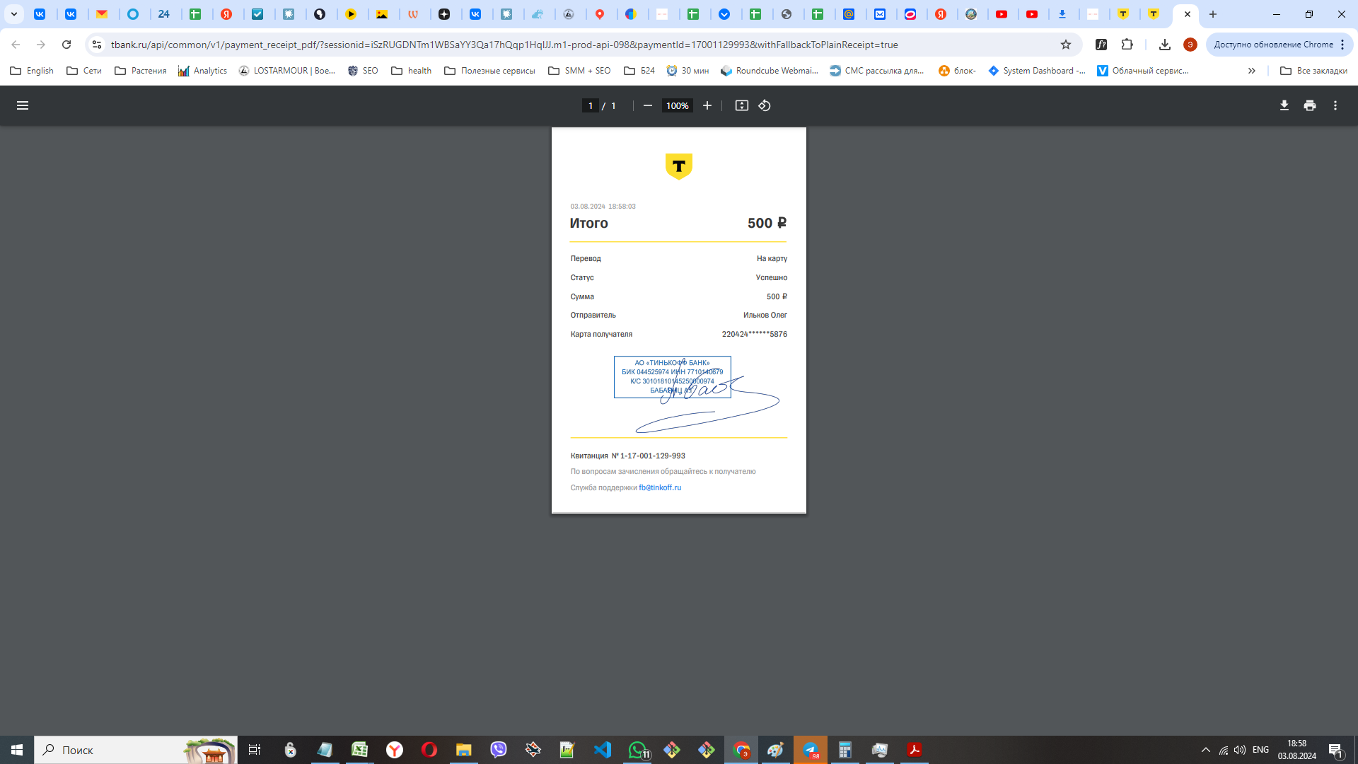
Task: Open the Все закладки folder
Action: (1314, 71)
